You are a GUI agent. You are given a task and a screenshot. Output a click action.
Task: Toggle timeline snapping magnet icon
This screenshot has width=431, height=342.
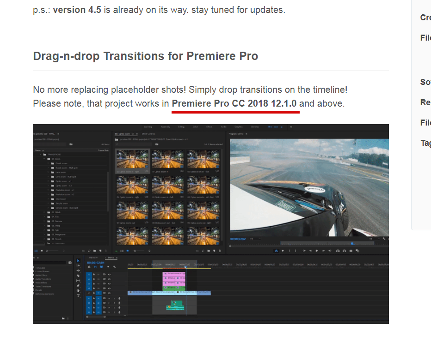coord(95,267)
